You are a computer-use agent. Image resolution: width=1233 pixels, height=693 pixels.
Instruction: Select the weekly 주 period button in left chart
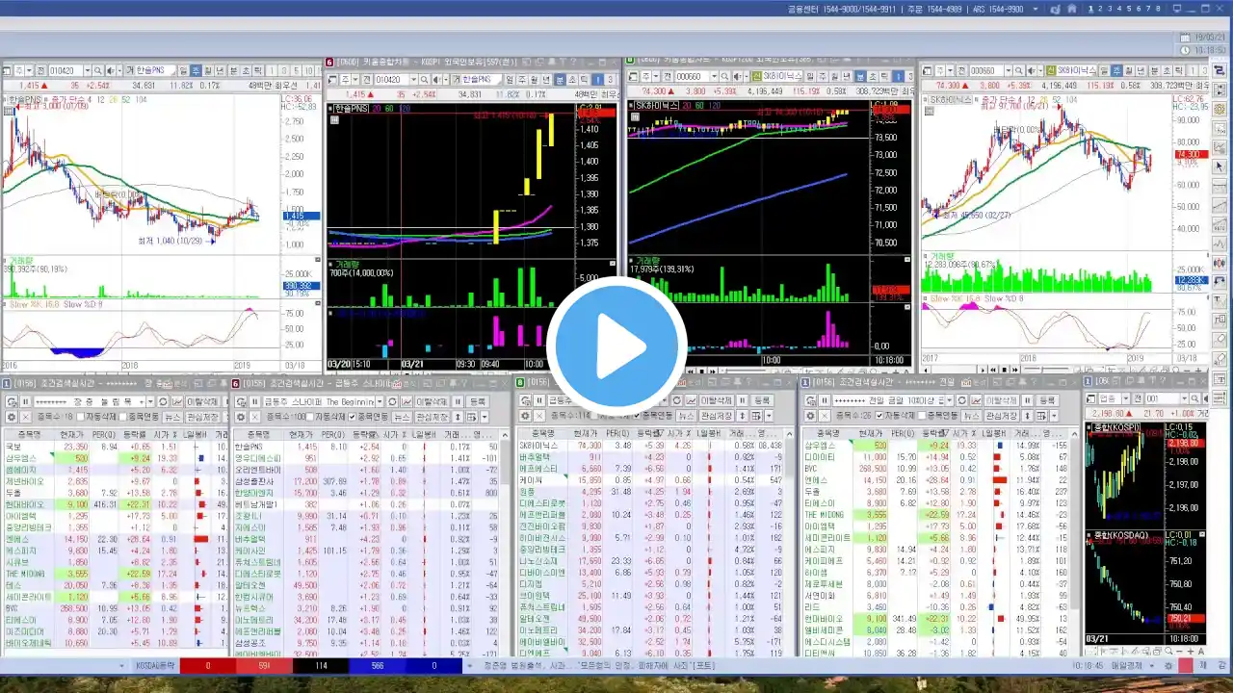[197, 70]
